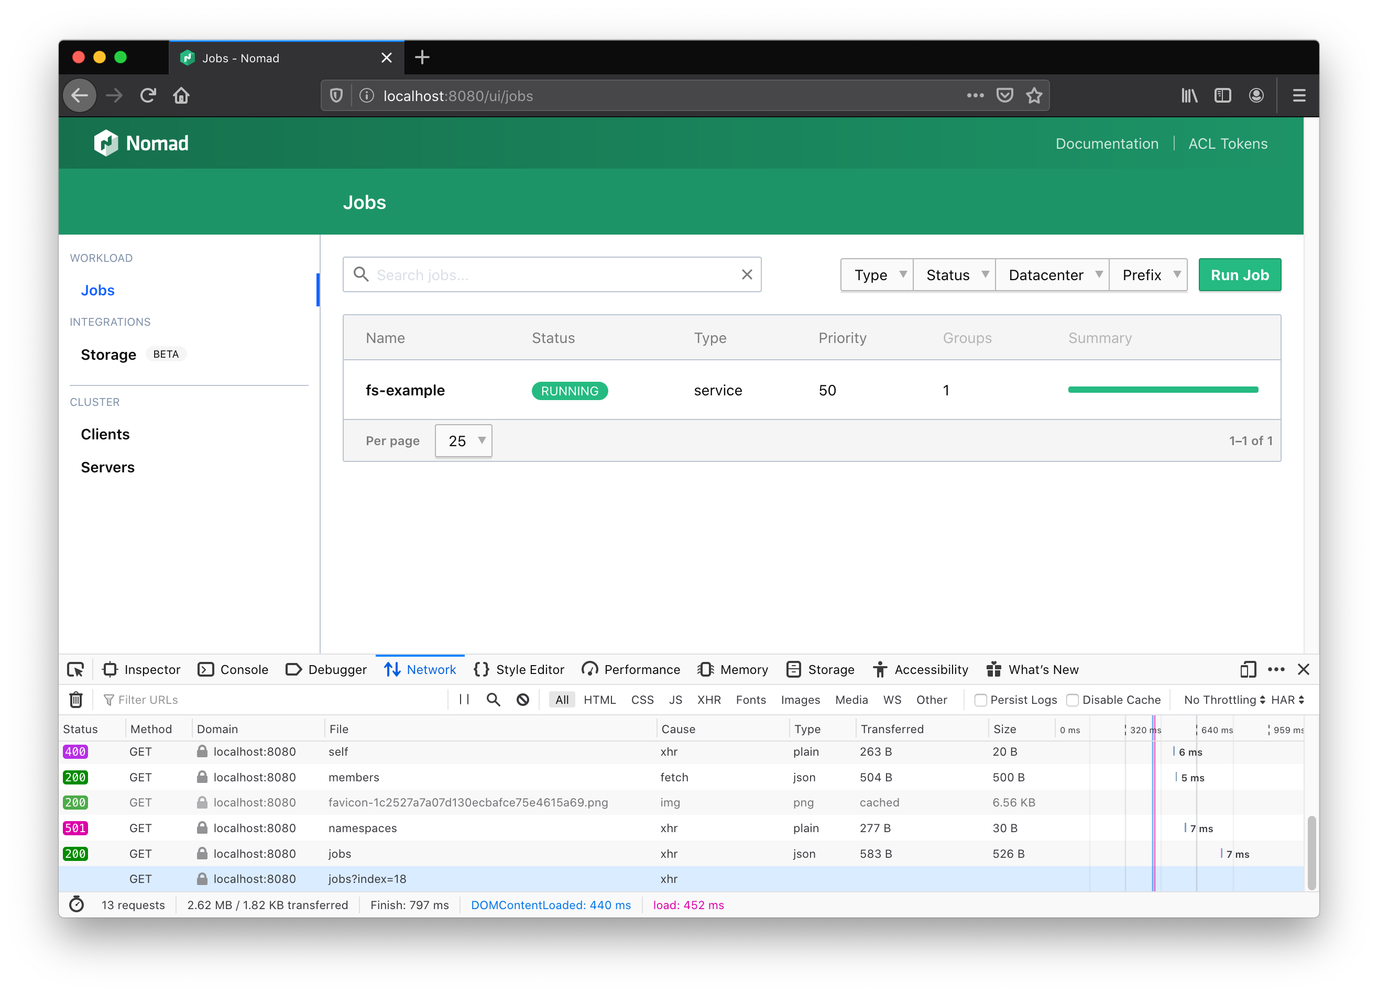Click the element picker icon in devtools
This screenshot has width=1378, height=995.
(x=76, y=669)
